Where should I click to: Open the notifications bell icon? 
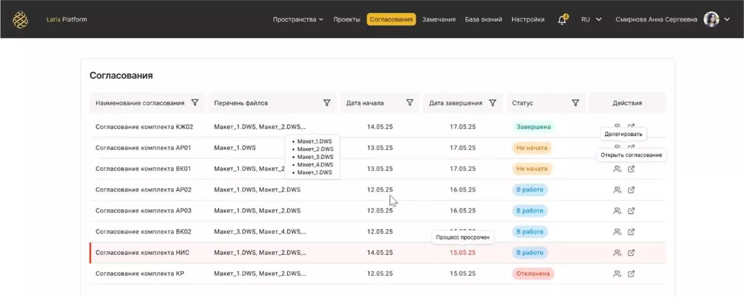(562, 20)
